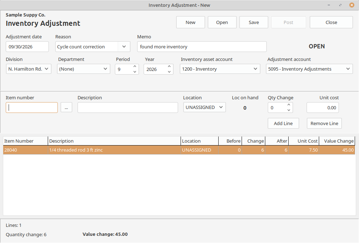Click the Before column header
The width and height of the screenshot is (359, 243).
point(230,141)
